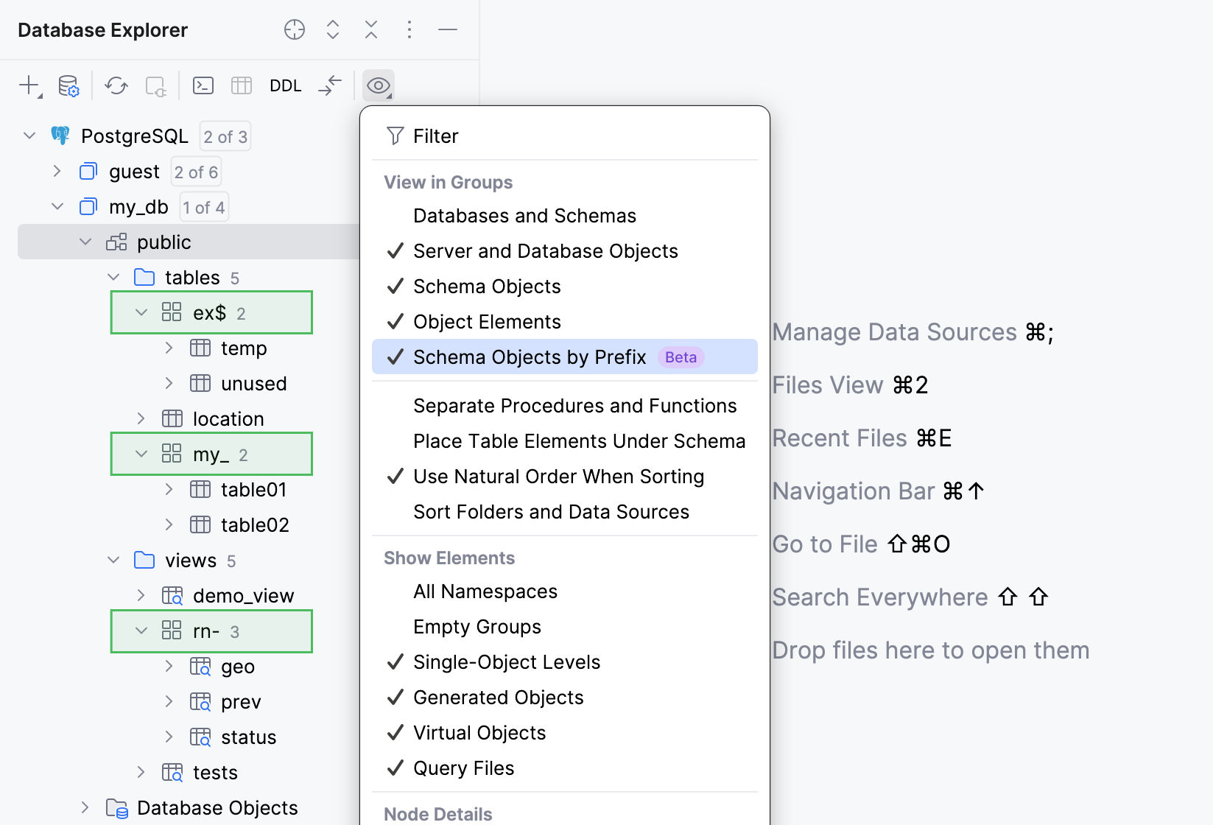Uncheck Server and Database Objects
1213x825 pixels.
[x=565, y=251]
